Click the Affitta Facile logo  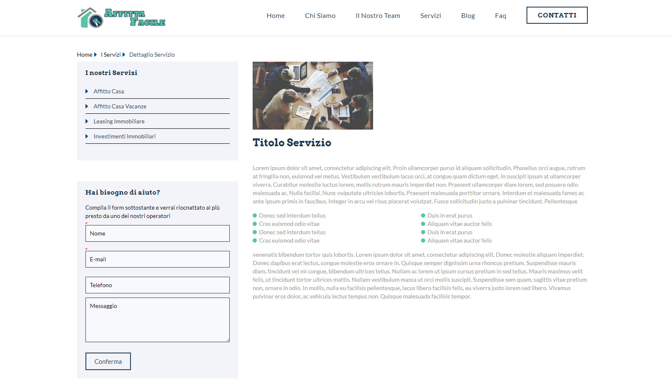121,18
